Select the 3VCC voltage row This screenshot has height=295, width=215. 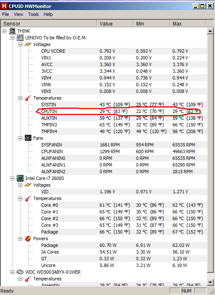[124, 71]
